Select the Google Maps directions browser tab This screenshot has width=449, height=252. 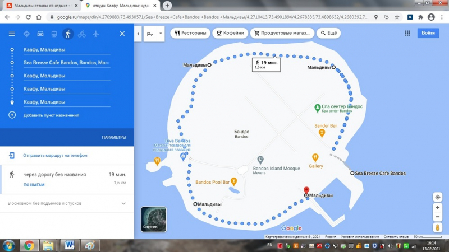click(x=120, y=6)
